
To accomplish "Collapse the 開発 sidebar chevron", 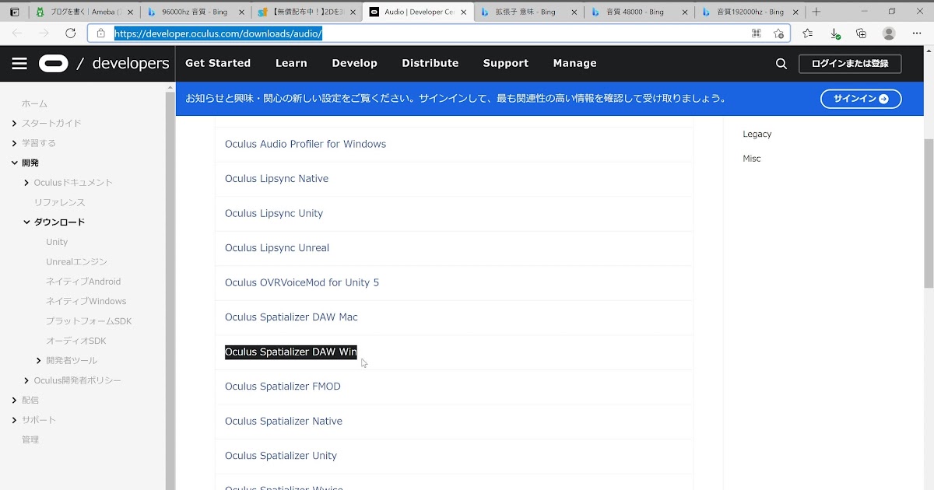I will click(15, 163).
